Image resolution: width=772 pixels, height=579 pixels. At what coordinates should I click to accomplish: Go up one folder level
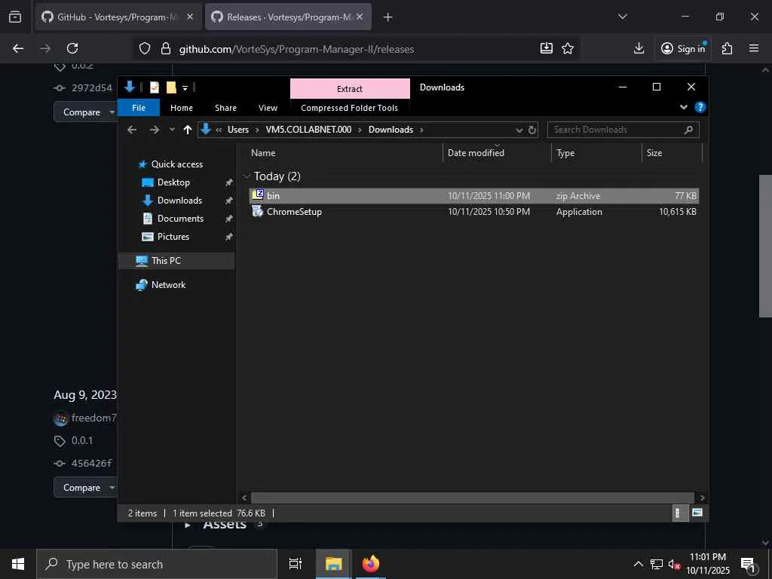click(187, 130)
